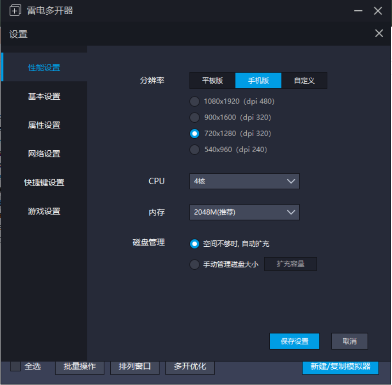Close the 设置 dialog with X

tap(379, 33)
